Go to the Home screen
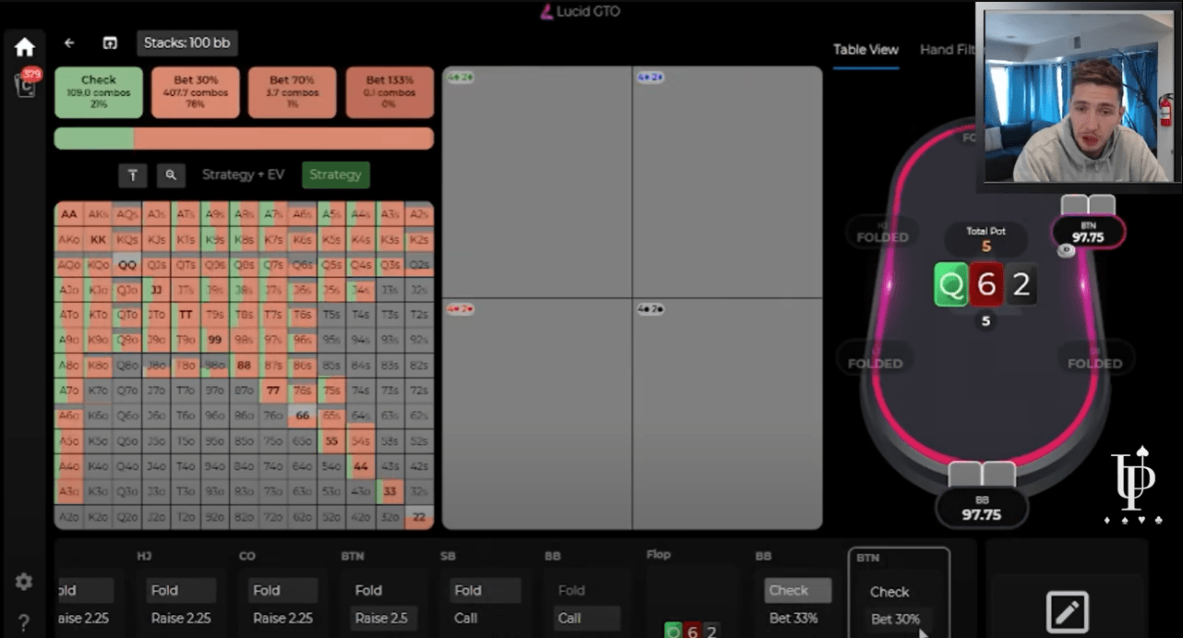 pyautogui.click(x=24, y=47)
